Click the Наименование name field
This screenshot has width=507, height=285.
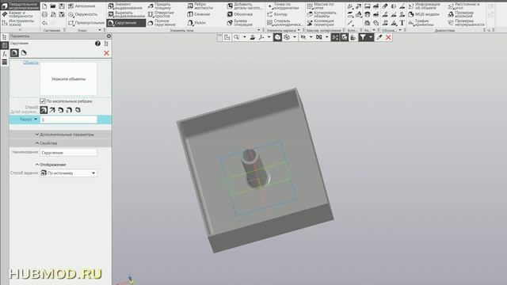[x=69, y=153]
